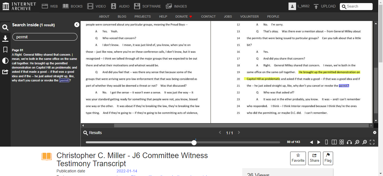Viewport: 383px width, 176px height.
Task: Open the L_M682 user account menu
Action: click(299, 6)
